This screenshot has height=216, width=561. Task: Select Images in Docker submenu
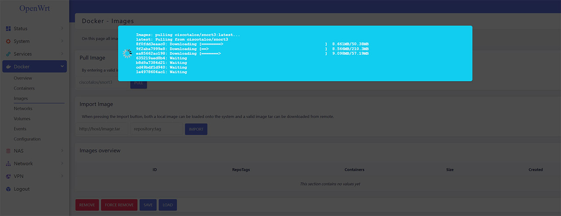pyautogui.click(x=21, y=99)
